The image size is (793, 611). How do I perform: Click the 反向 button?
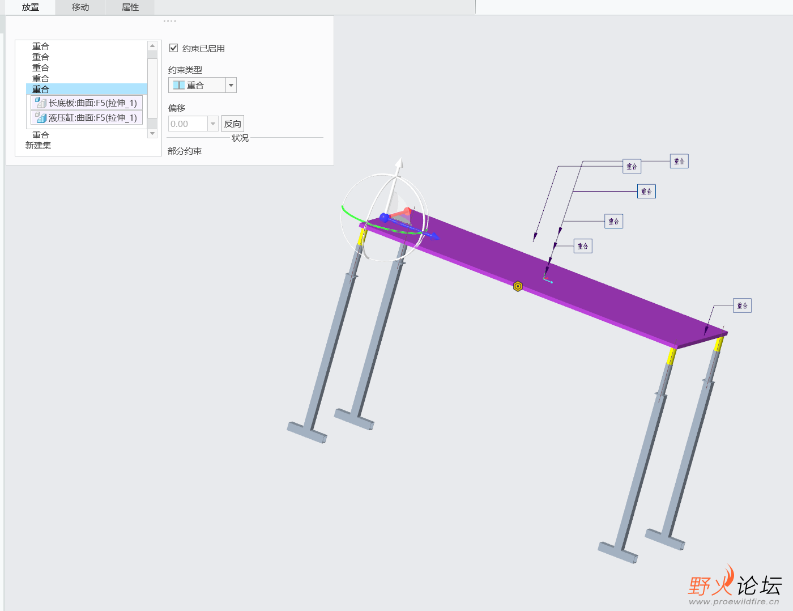pos(233,124)
